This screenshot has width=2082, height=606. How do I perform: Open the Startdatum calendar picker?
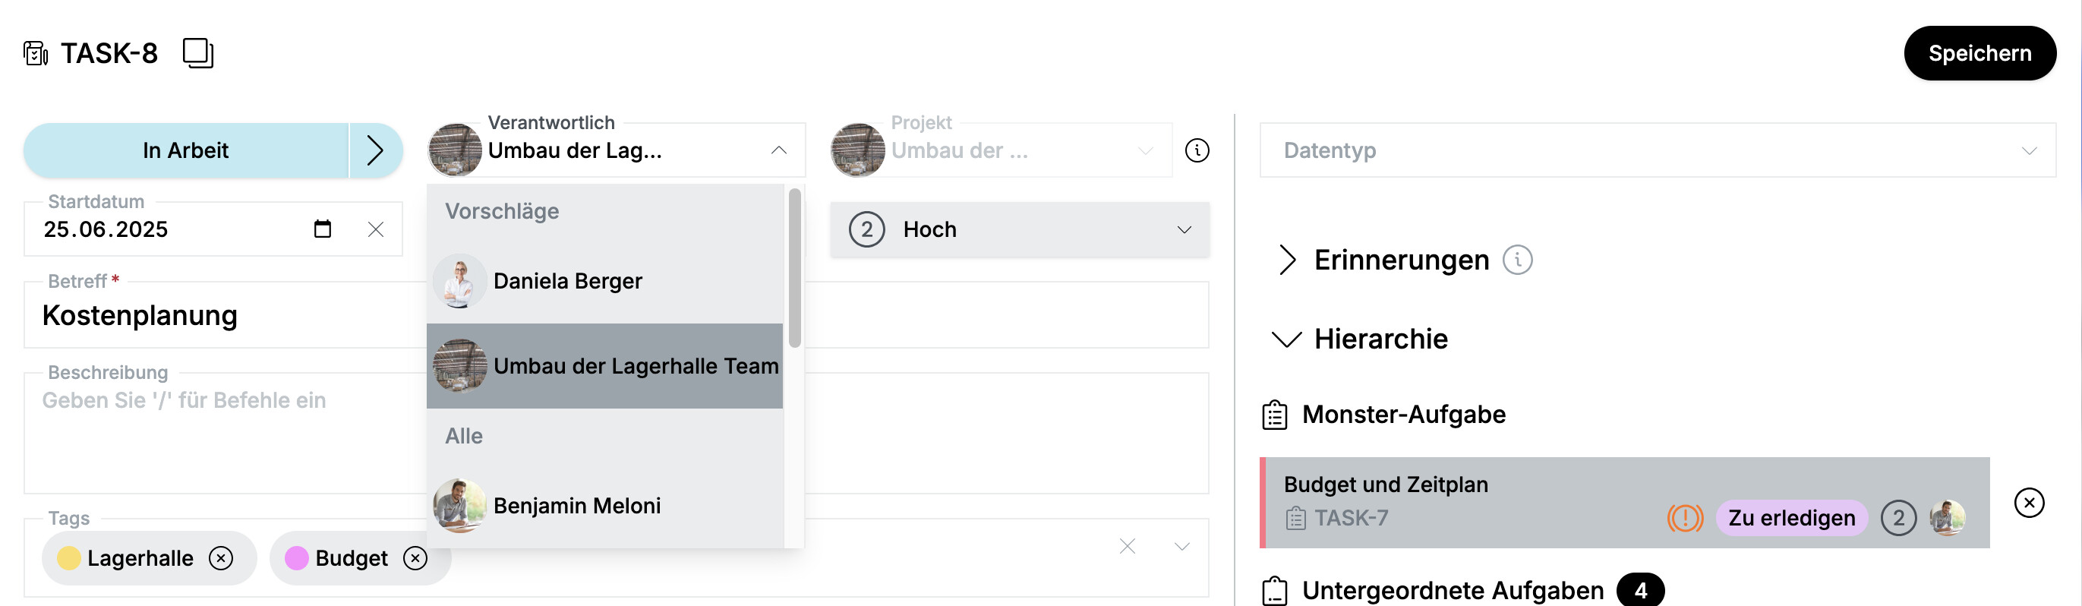pos(323,229)
